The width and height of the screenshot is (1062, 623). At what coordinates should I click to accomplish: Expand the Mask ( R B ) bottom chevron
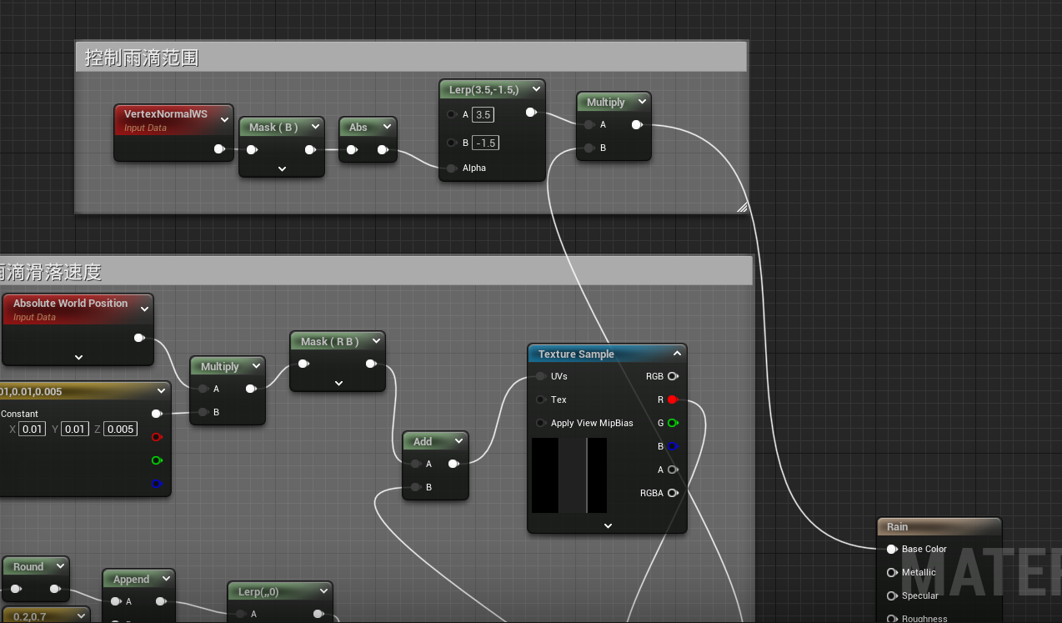click(338, 383)
